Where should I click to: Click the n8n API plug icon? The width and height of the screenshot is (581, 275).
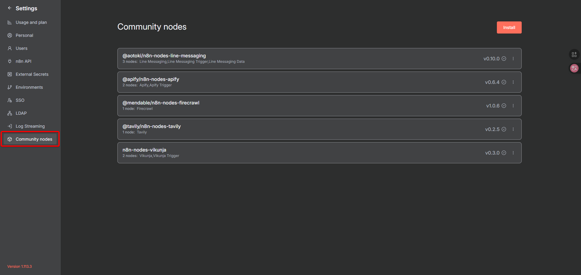(10, 61)
